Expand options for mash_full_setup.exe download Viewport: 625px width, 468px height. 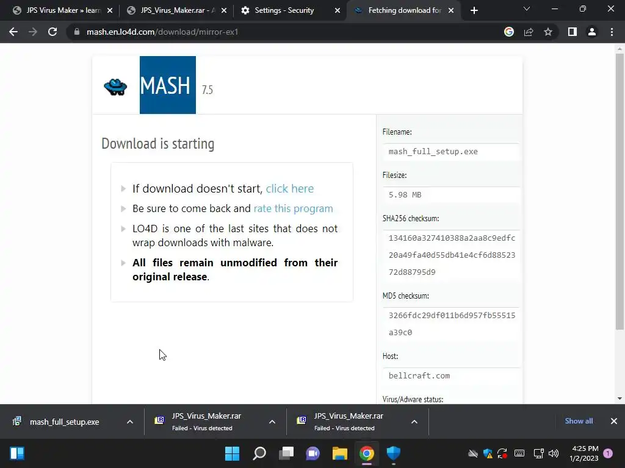click(x=130, y=422)
